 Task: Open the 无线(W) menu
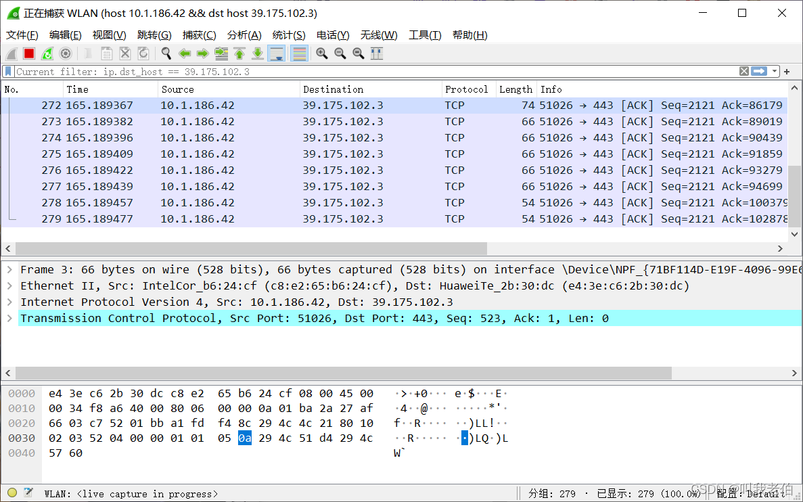point(379,35)
